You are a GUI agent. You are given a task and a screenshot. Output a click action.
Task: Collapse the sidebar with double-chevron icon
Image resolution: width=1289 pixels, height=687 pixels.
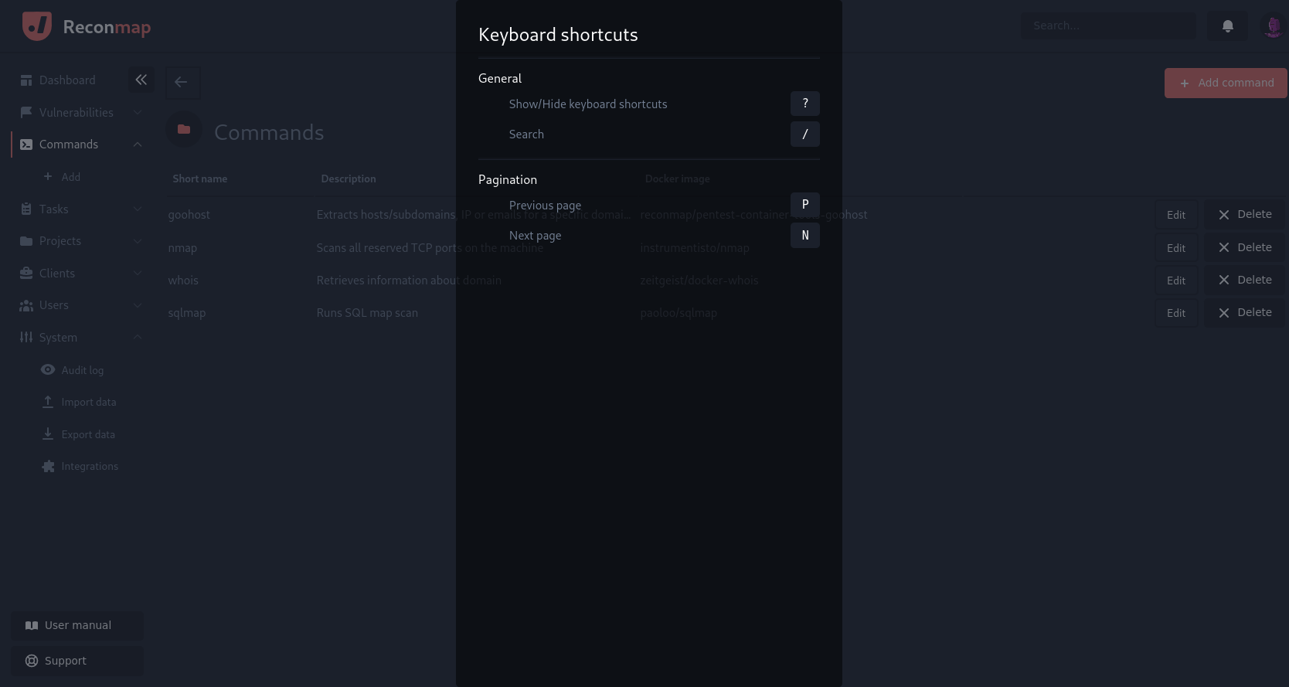click(141, 80)
